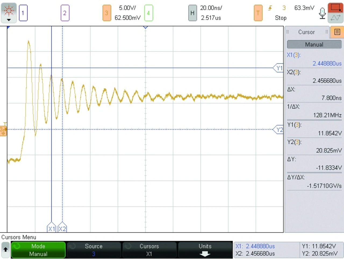Open the Cursors X1 selection softkey
Screen dimensions: 344x259
149,250
